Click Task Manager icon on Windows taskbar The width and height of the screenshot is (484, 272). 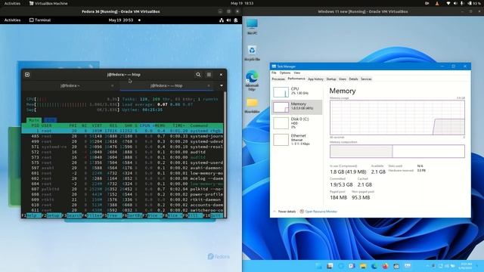click(408, 266)
